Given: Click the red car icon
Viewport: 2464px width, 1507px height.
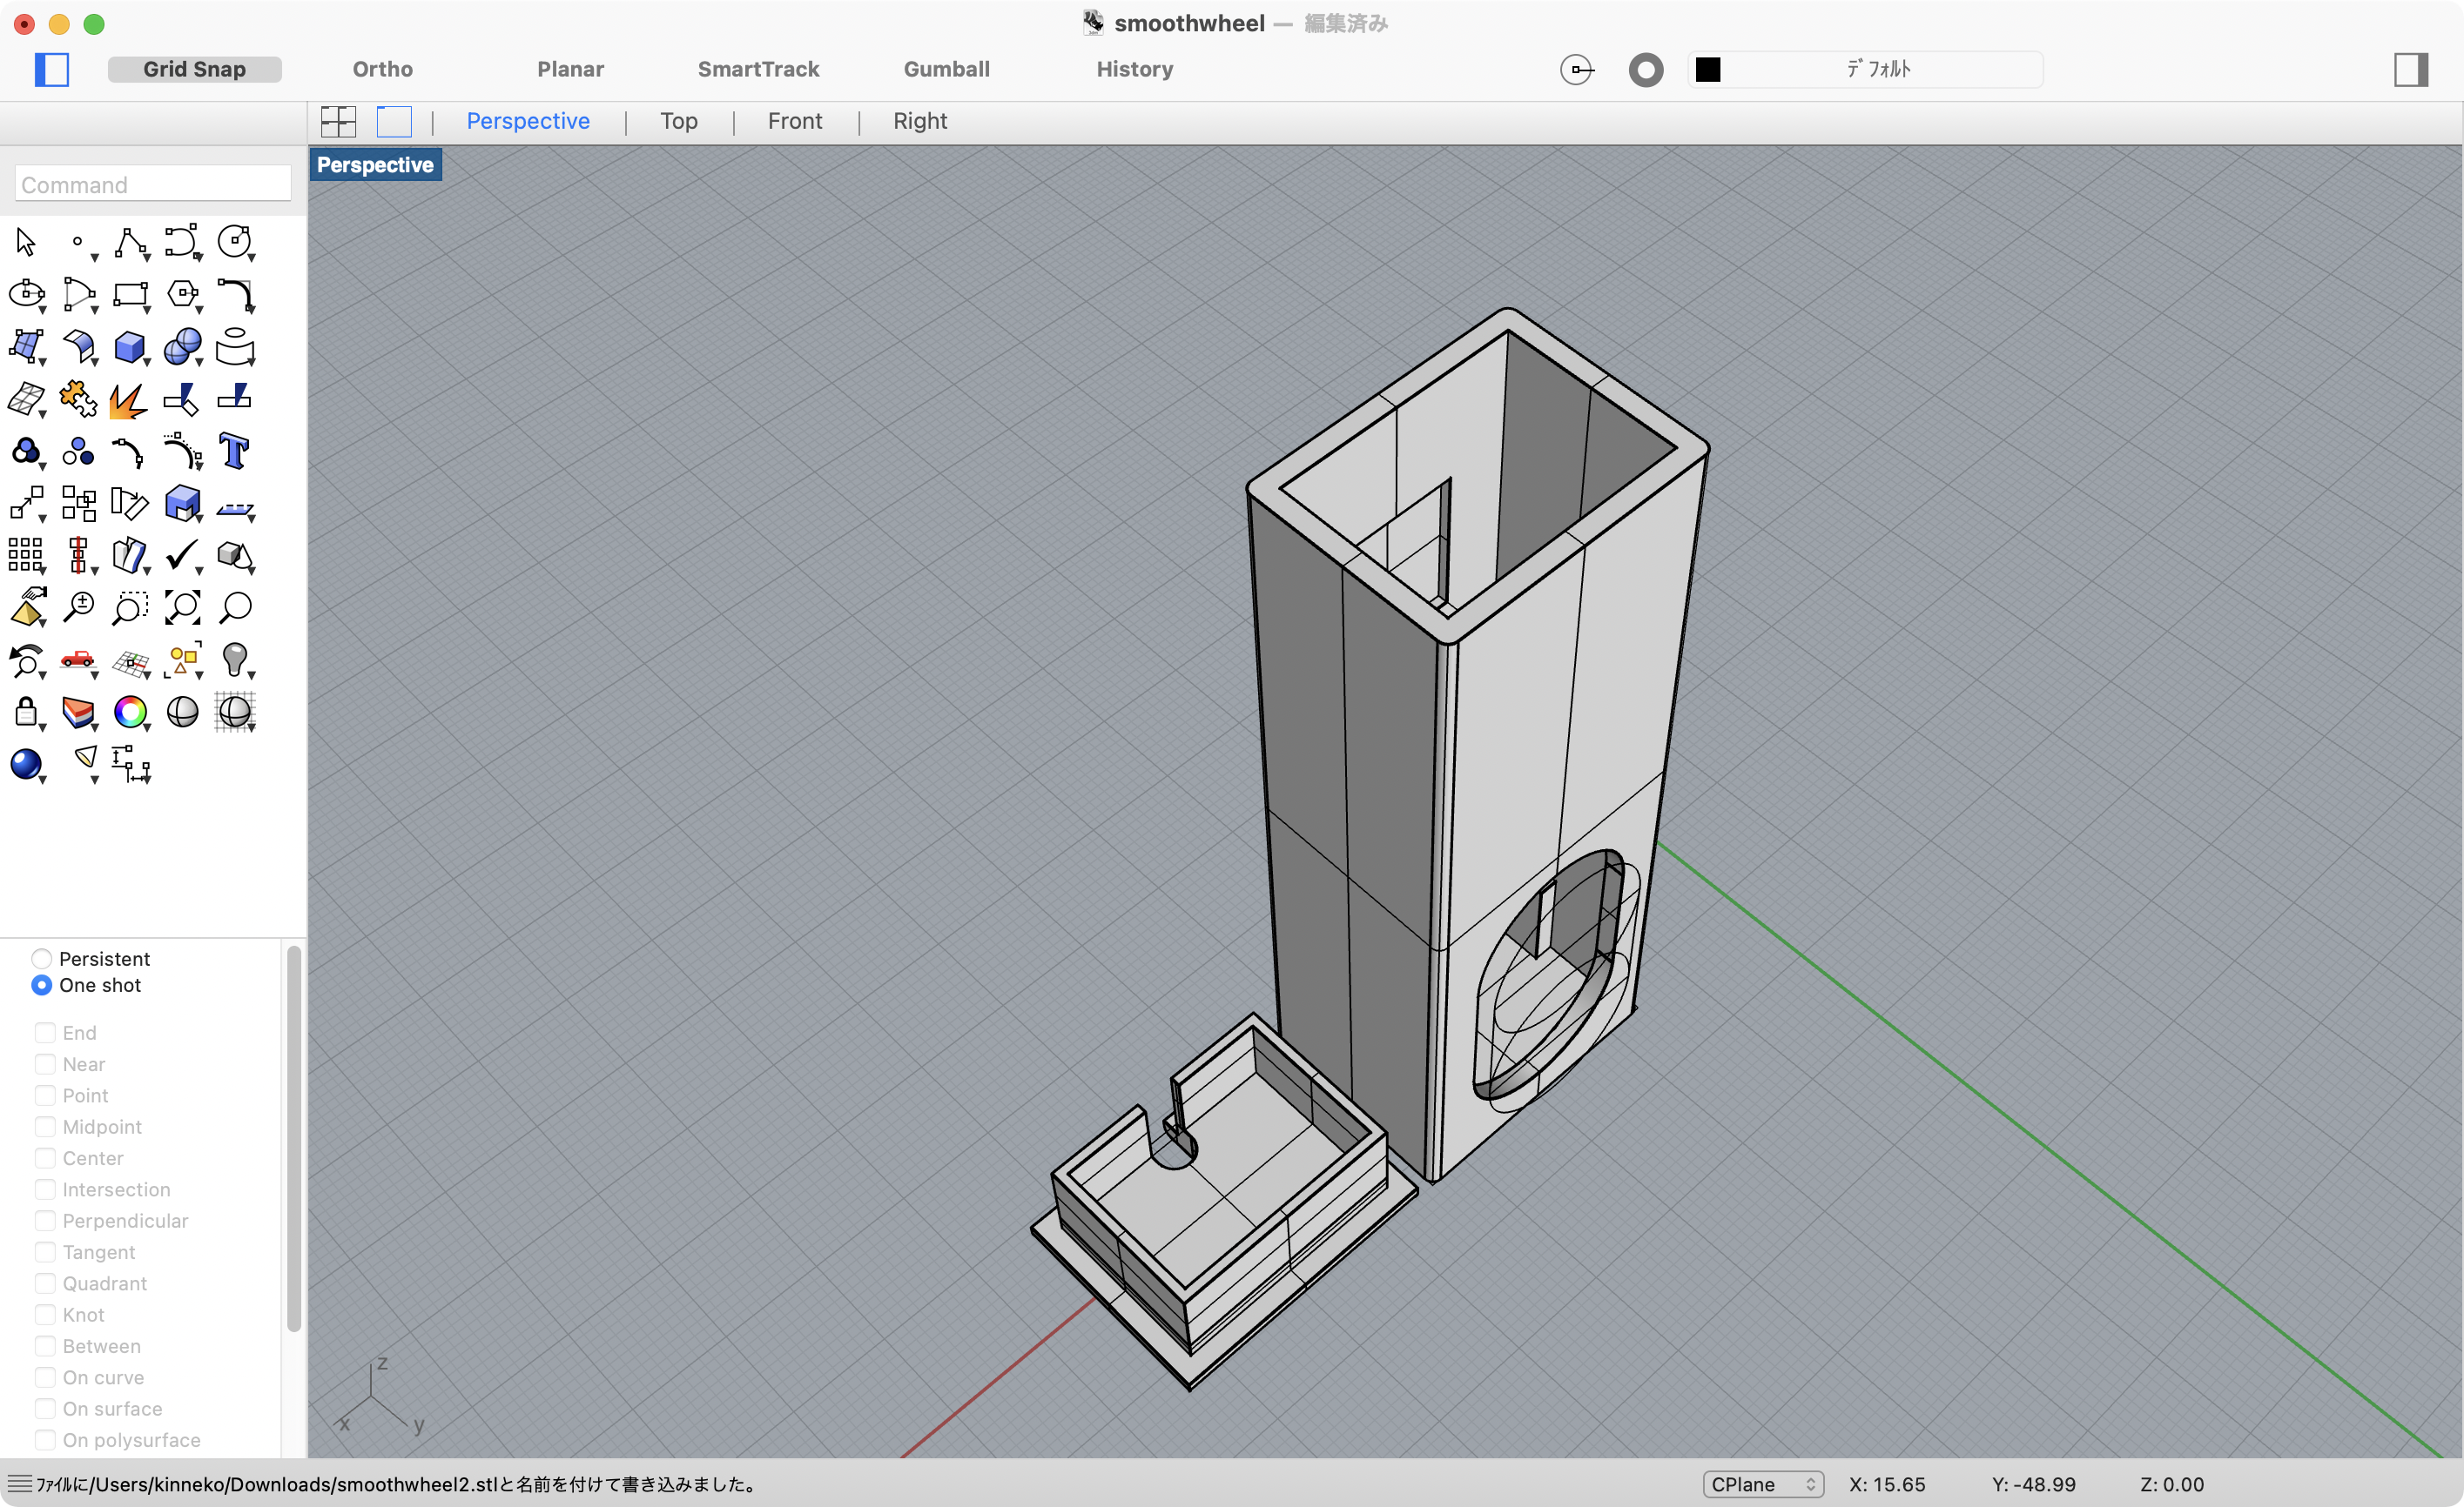Looking at the screenshot, I should [x=78, y=660].
